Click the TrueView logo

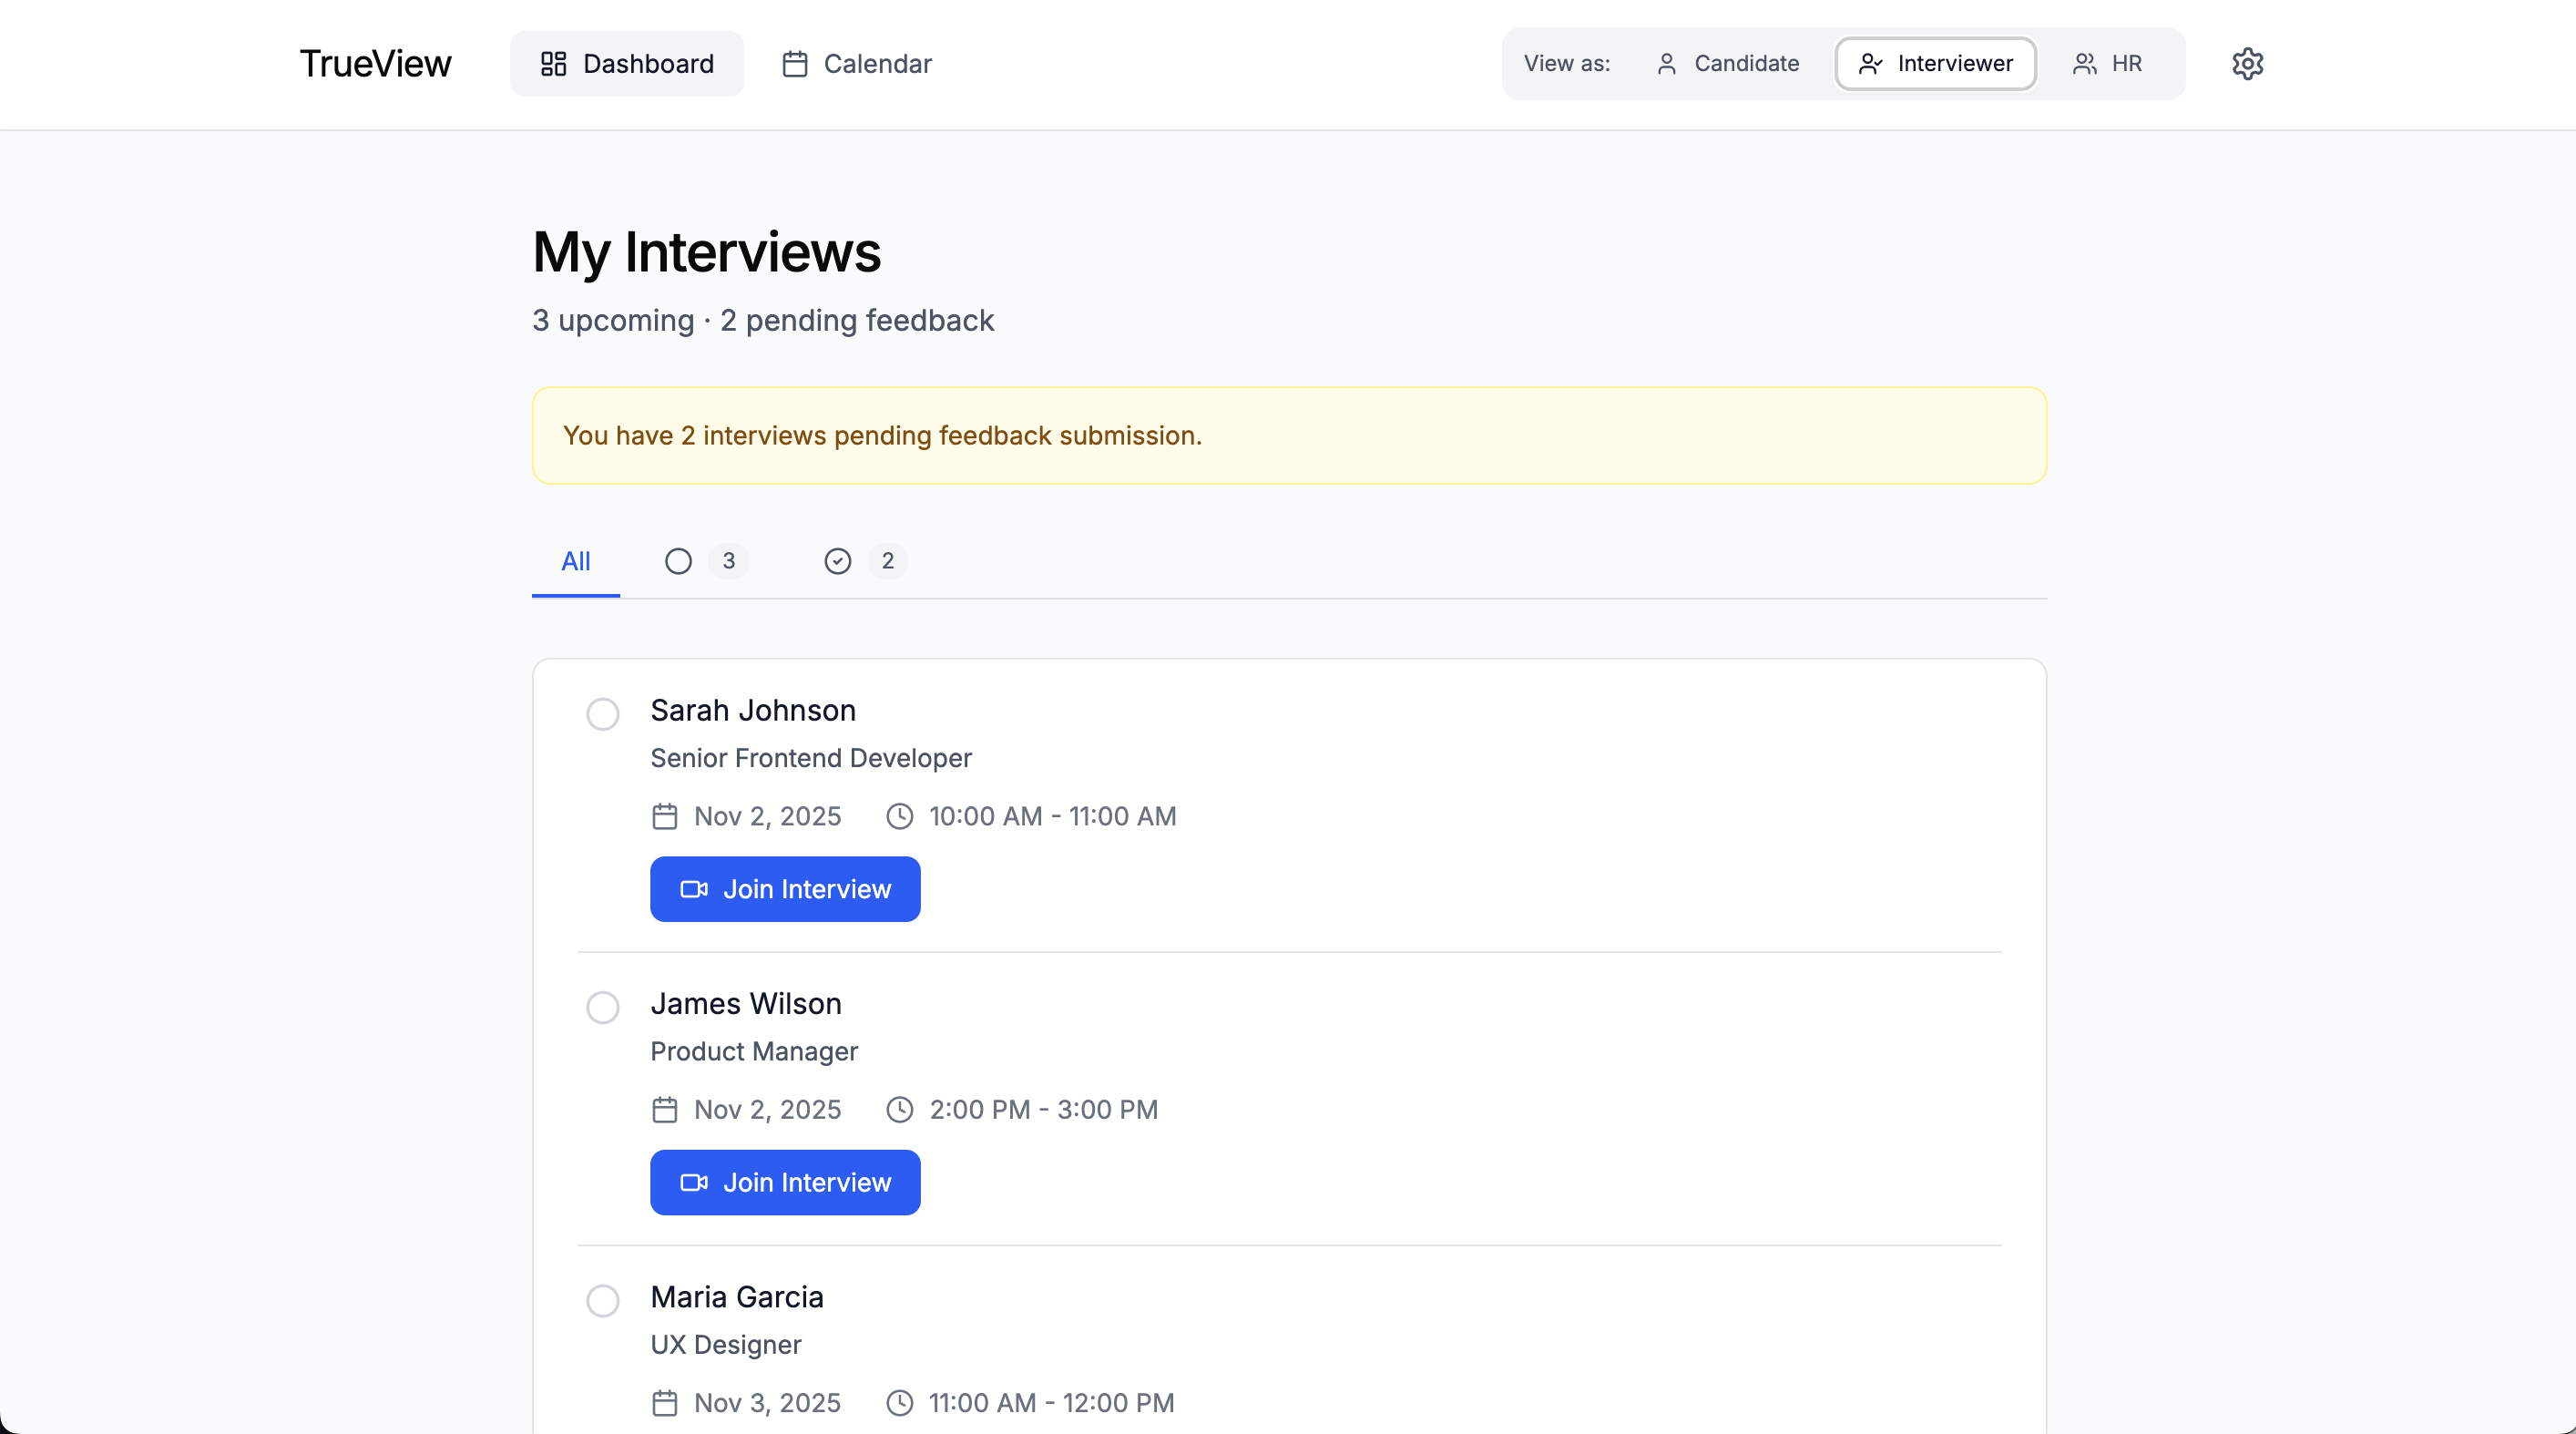(x=375, y=64)
